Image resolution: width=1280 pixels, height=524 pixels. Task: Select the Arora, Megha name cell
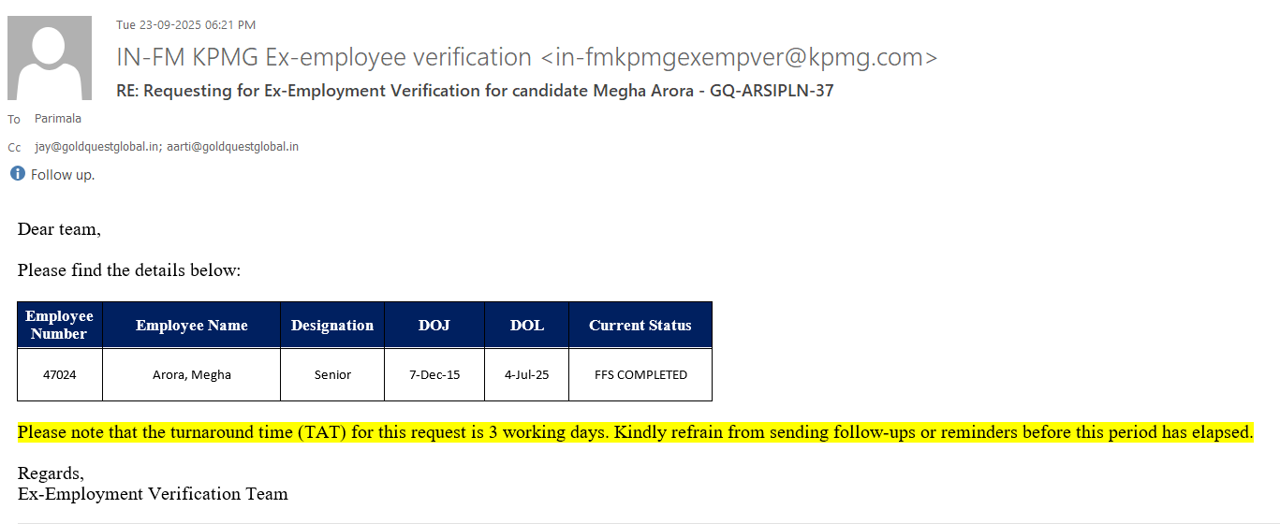pyautogui.click(x=191, y=374)
